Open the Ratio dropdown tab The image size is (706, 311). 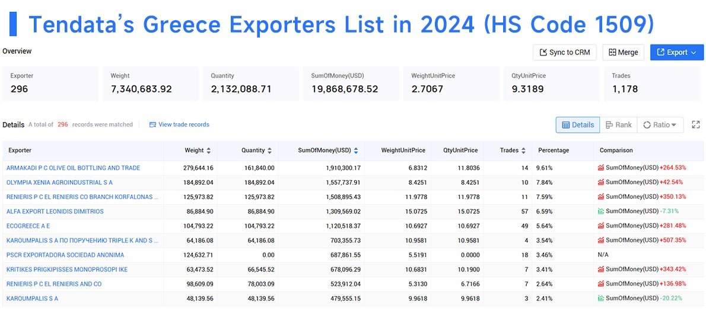pos(660,125)
